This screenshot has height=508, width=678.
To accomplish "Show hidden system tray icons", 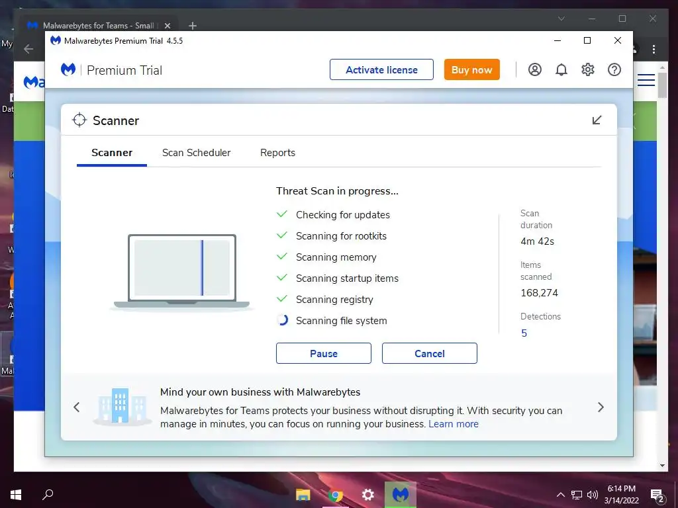I will click(560, 495).
